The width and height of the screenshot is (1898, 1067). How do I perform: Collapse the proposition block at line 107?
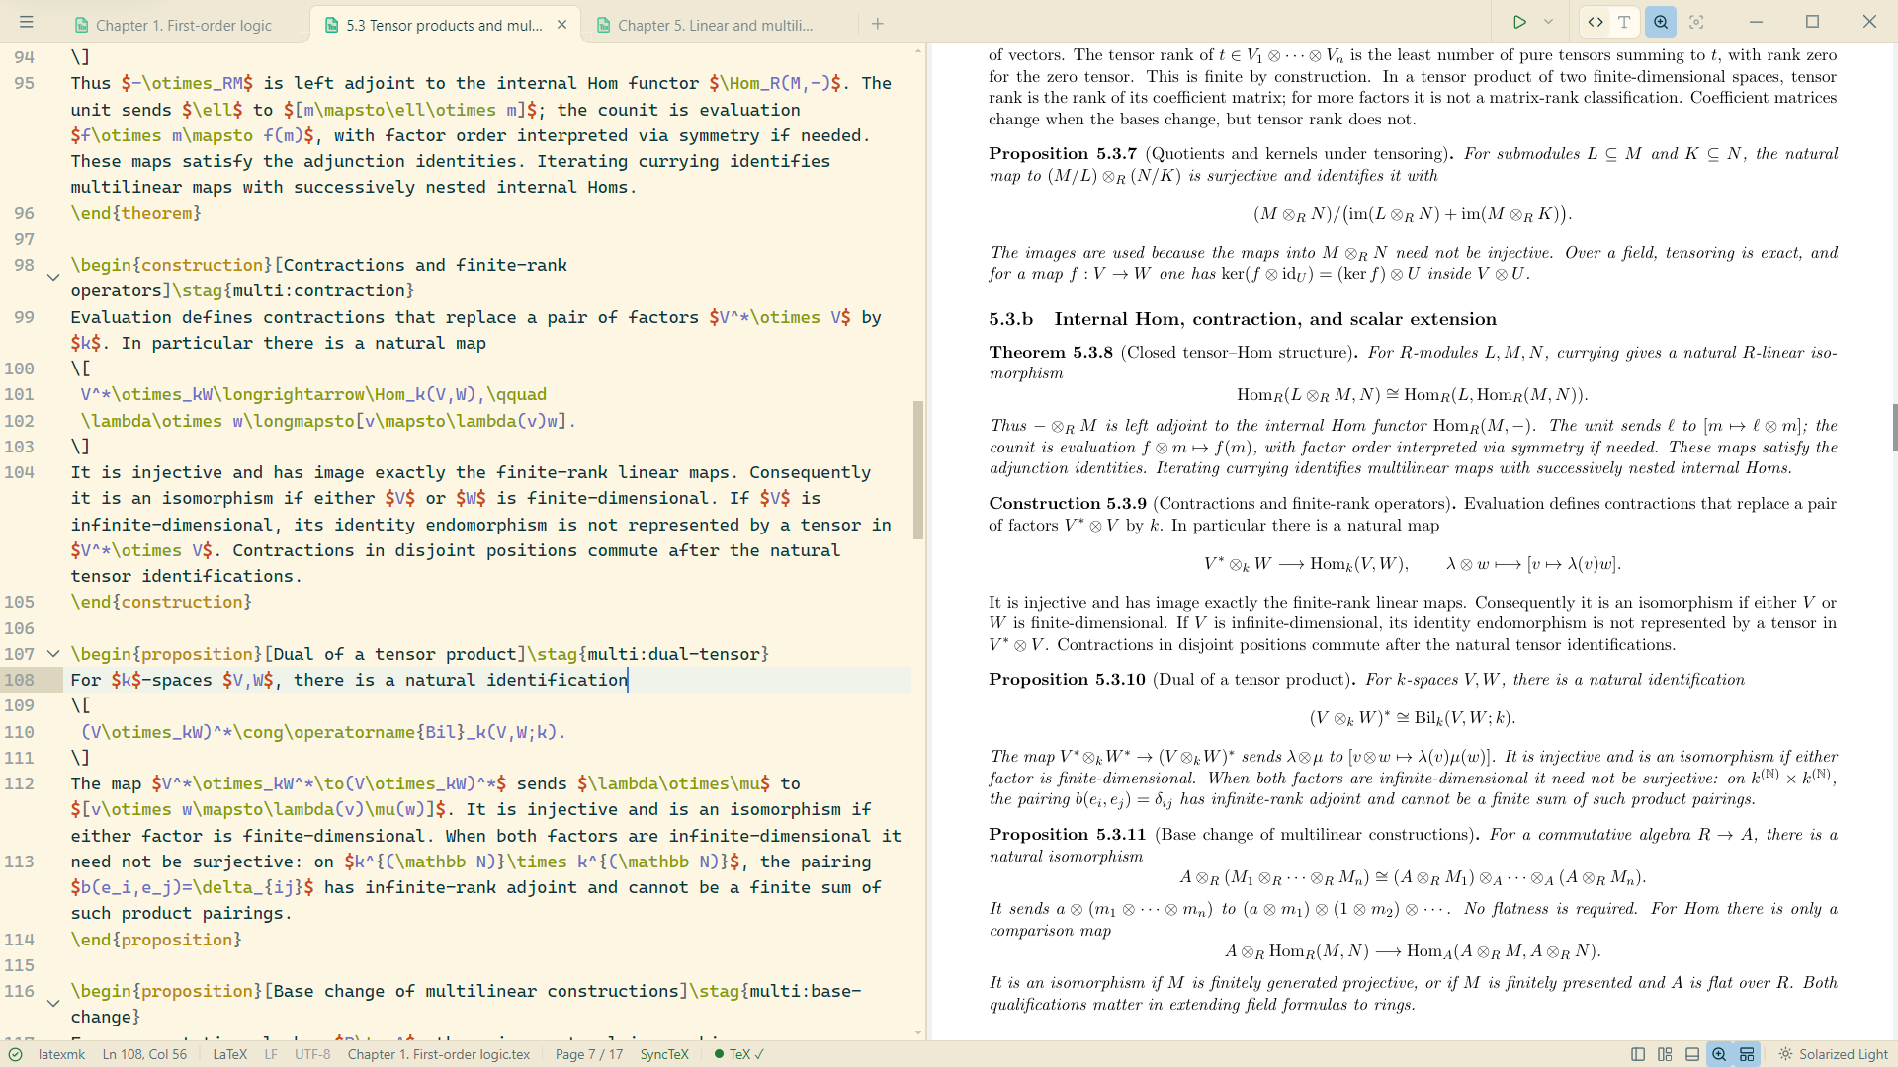click(x=53, y=654)
